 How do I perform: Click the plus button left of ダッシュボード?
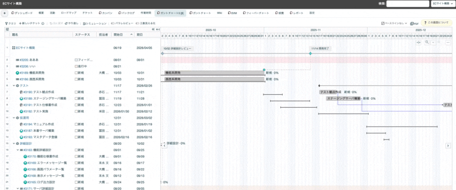[x=5, y=13]
